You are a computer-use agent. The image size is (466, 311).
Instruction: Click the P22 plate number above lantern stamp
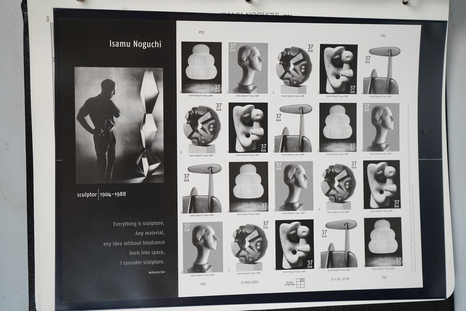coord(202,33)
